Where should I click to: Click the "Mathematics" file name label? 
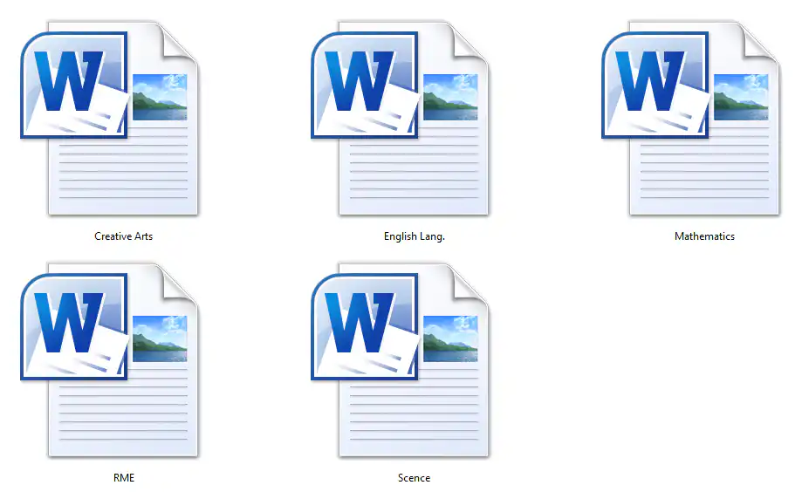pyautogui.click(x=704, y=236)
